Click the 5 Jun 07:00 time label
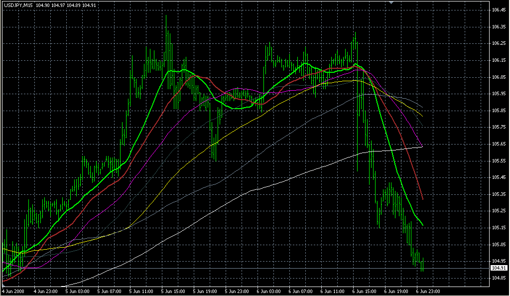Screen dimensions: 510x296 click(x=108, y=291)
